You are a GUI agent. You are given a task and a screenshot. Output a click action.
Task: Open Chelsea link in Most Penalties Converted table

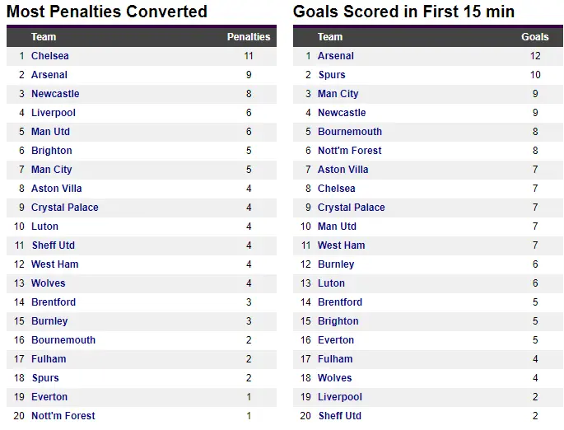pyautogui.click(x=50, y=56)
